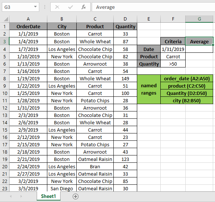Click the next sheet navigation arrow
215x202 pixels.
pos(21,197)
